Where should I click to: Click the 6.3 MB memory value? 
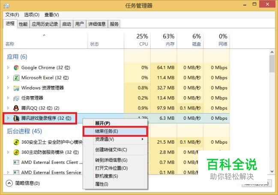[167, 118]
